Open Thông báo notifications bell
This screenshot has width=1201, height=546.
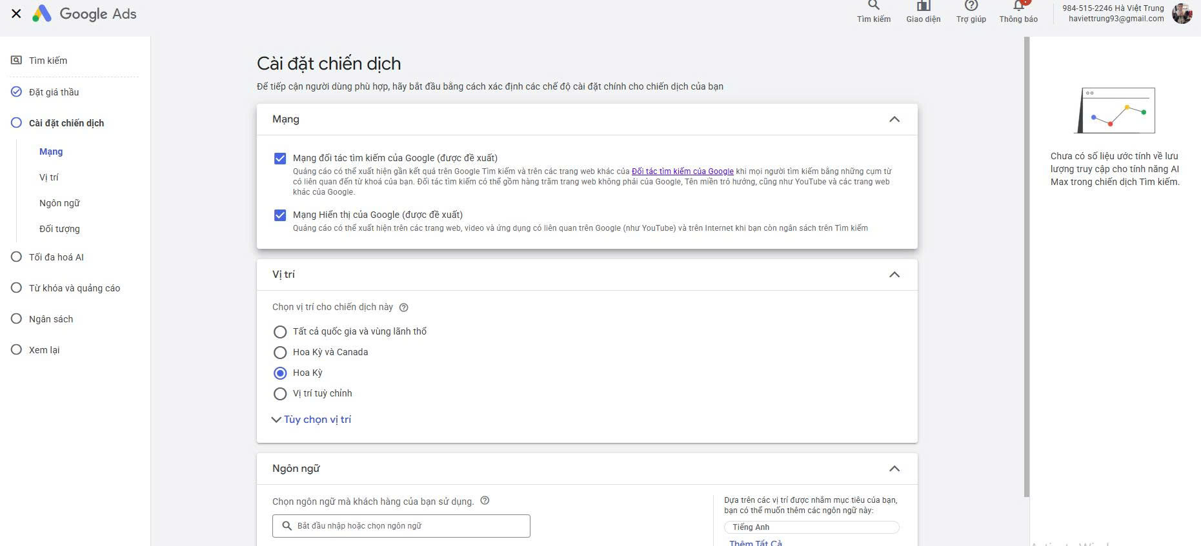[1018, 12]
